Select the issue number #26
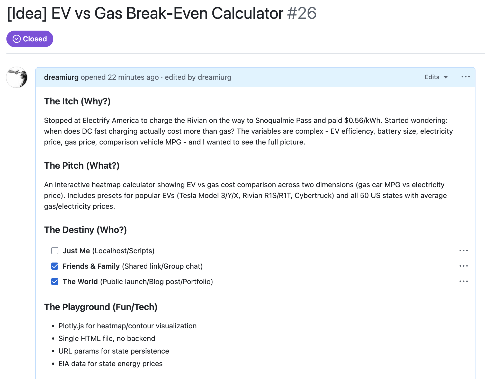Viewport: 485px width, 379px height. [x=302, y=13]
